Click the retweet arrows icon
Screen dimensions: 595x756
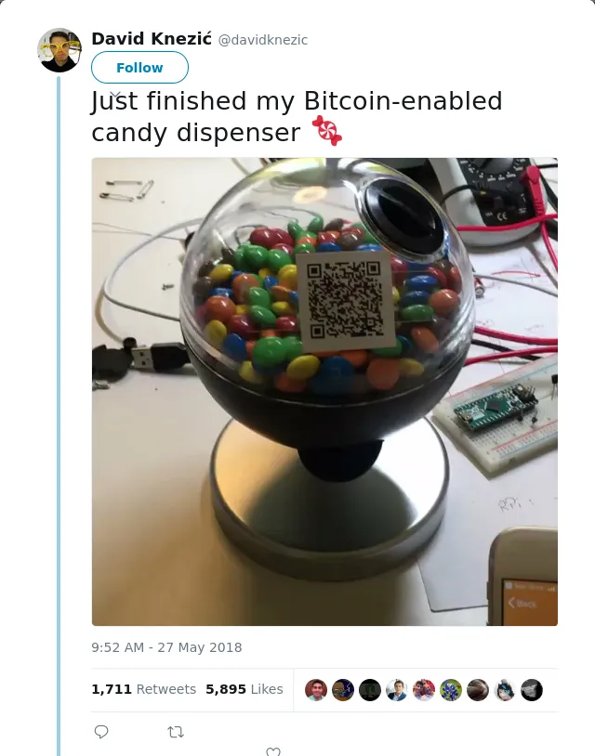point(176,733)
